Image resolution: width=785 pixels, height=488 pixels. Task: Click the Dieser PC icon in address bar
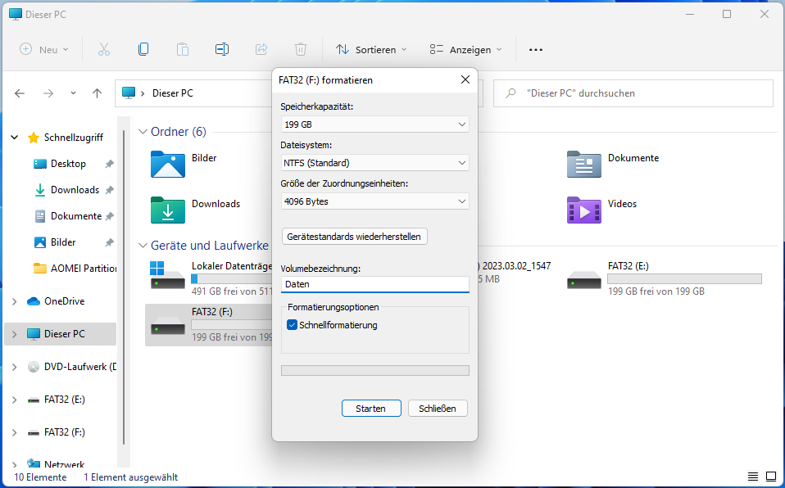coord(129,93)
